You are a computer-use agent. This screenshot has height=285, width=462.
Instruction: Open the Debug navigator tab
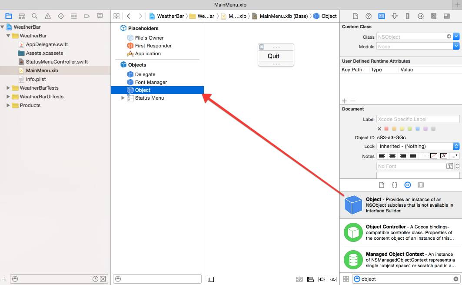click(x=73, y=16)
